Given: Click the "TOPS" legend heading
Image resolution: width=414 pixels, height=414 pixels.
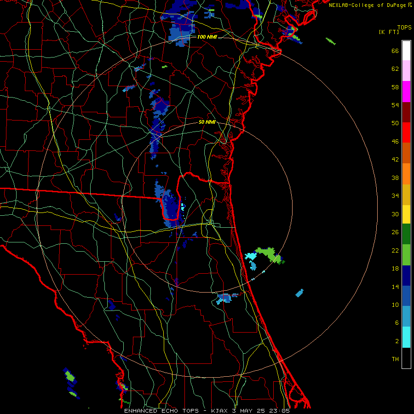Looking at the screenshot, I should click(404, 28).
